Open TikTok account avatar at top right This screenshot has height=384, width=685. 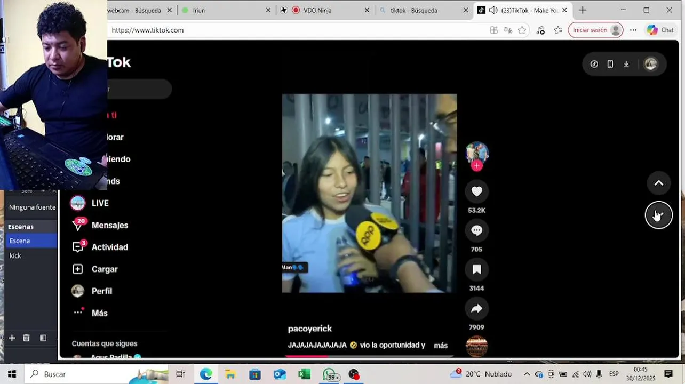(x=650, y=64)
